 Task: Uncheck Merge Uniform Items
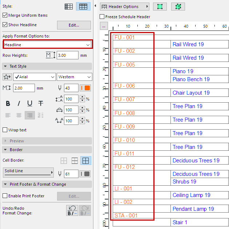click(5, 15)
